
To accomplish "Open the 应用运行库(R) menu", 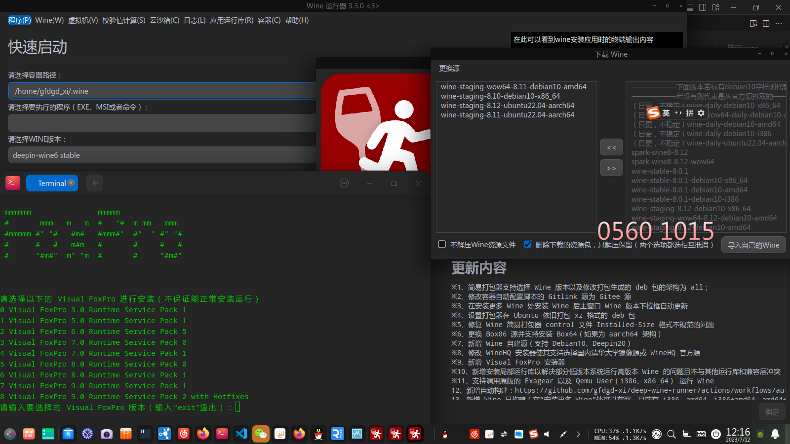I will click(x=232, y=20).
